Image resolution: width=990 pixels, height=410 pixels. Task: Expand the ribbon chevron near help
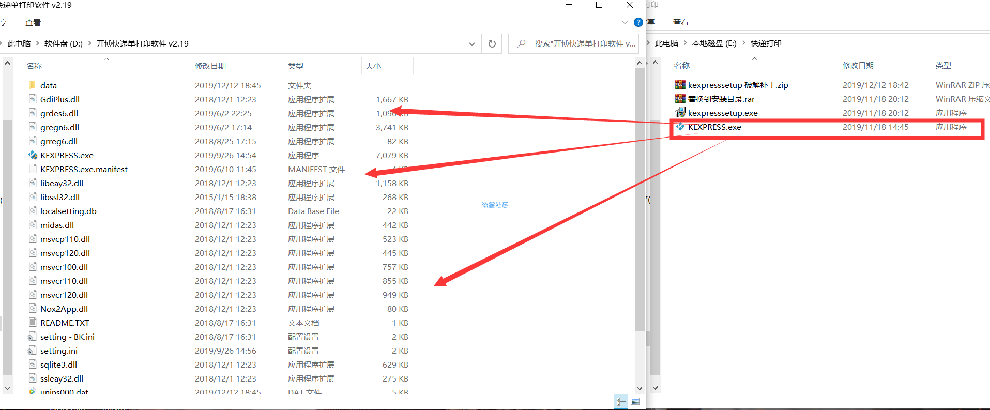(x=625, y=22)
